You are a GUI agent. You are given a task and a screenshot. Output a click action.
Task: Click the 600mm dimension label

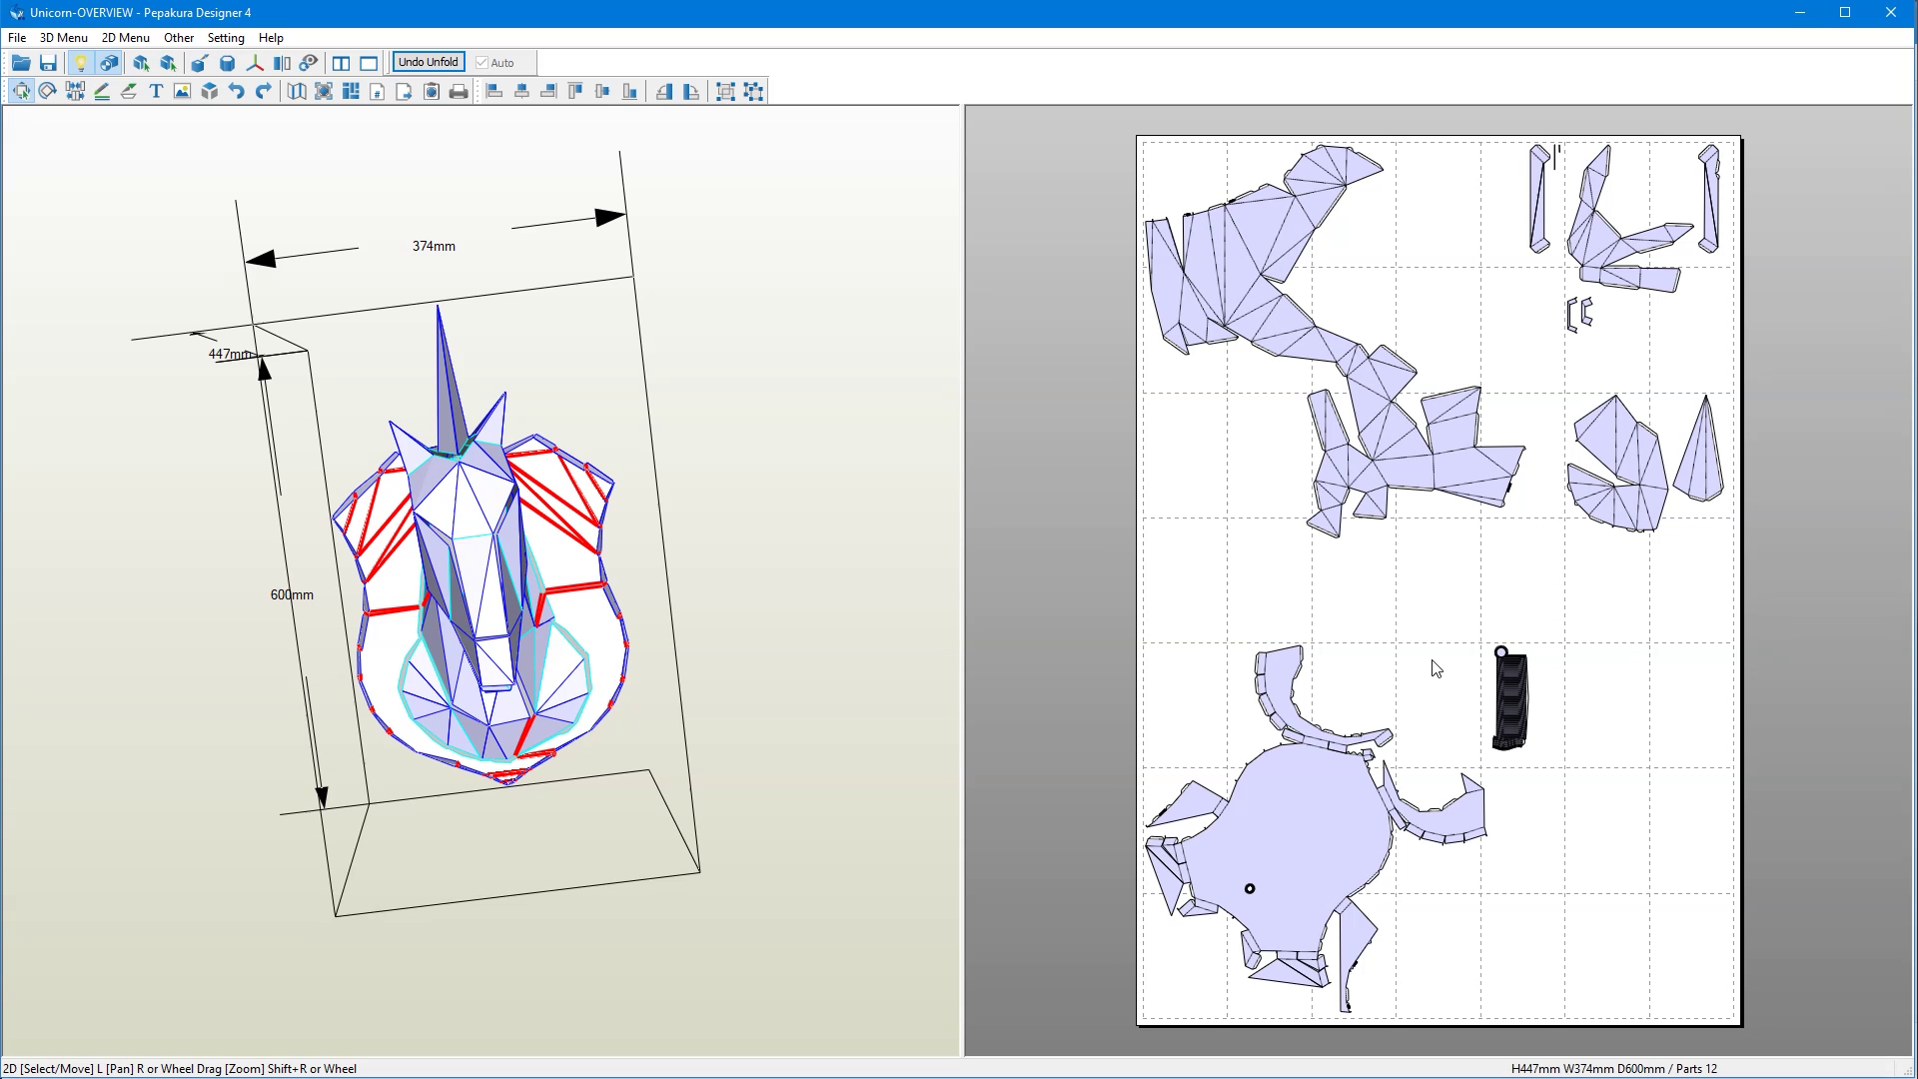click(292, 594)
